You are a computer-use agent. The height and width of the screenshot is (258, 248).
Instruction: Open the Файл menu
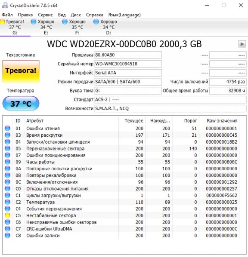point(7,15)
